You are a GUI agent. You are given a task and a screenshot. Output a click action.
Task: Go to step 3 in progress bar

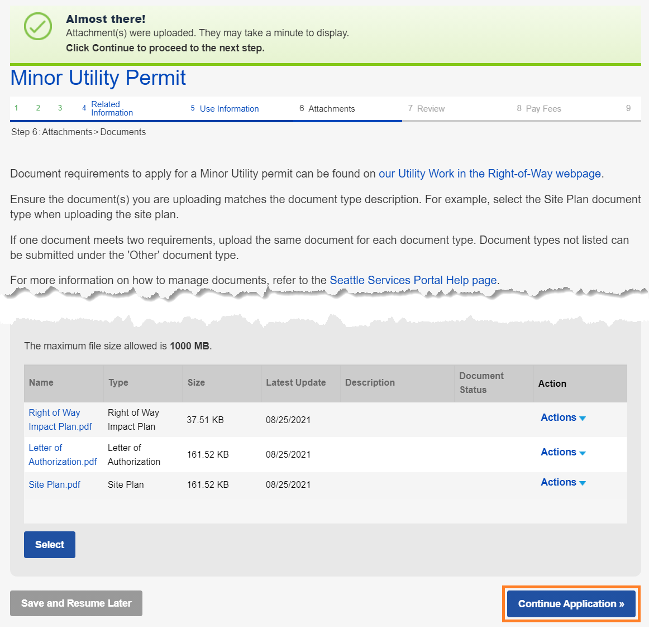[x=60, y=108]
